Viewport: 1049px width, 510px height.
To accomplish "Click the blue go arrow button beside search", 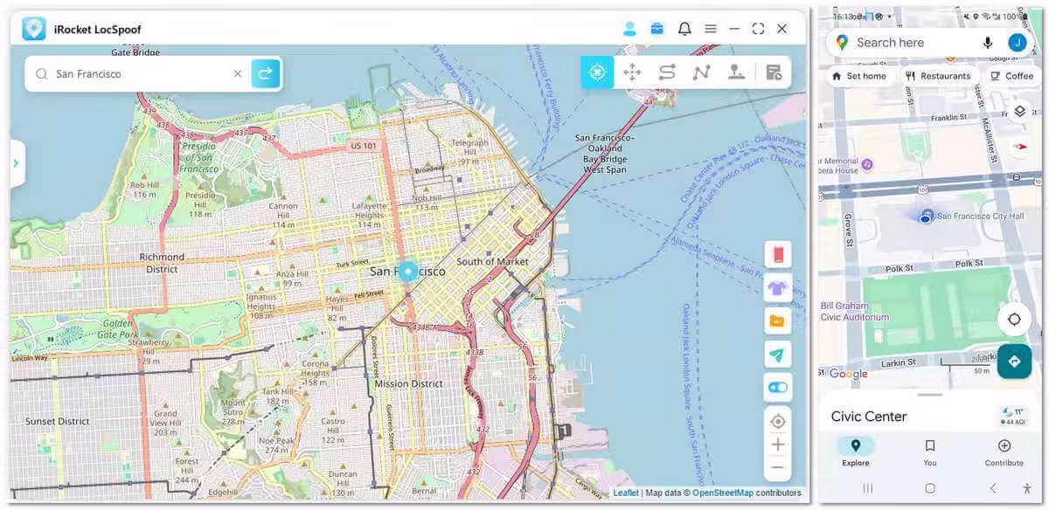I will click(x=266, y=73).
